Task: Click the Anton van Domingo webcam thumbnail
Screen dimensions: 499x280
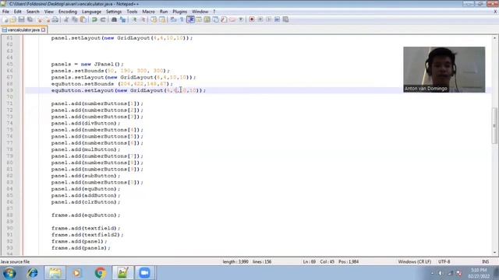Action: click(x=444, y=69)
